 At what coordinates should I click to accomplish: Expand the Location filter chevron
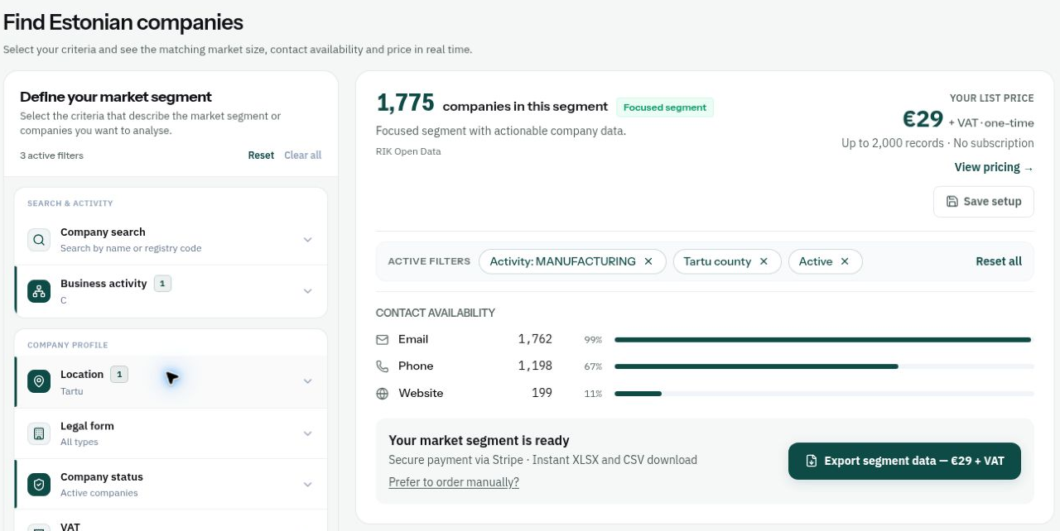tap(307, 381)
